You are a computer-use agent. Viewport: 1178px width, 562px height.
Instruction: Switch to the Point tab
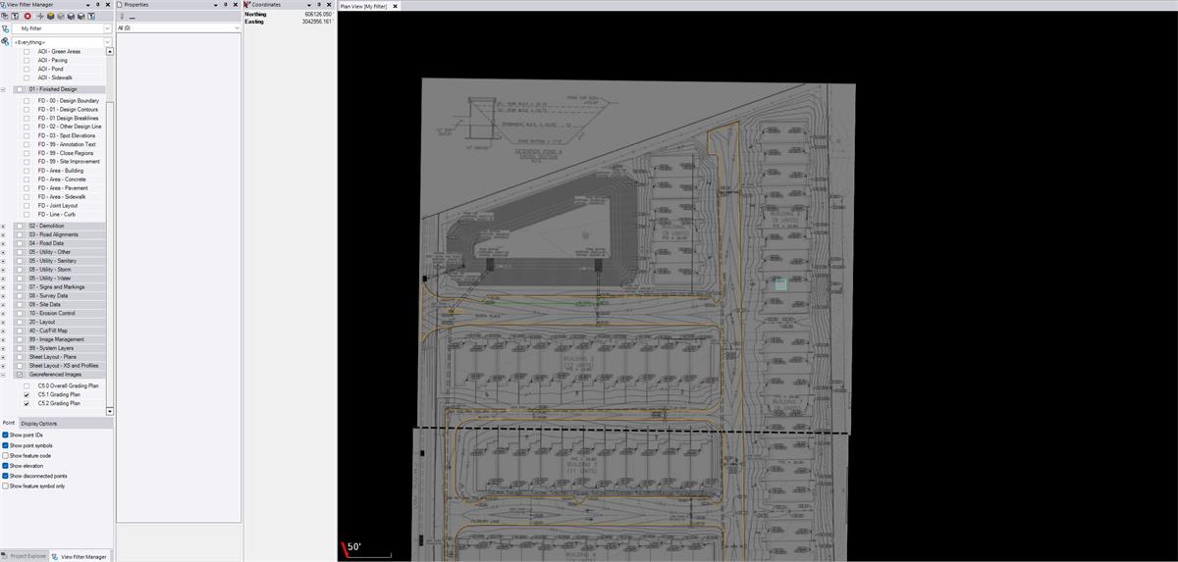pos(9,423)
